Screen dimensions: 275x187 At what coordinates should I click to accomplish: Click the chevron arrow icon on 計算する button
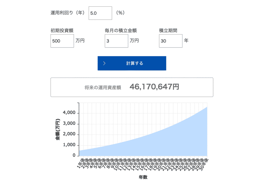(104, 63)
